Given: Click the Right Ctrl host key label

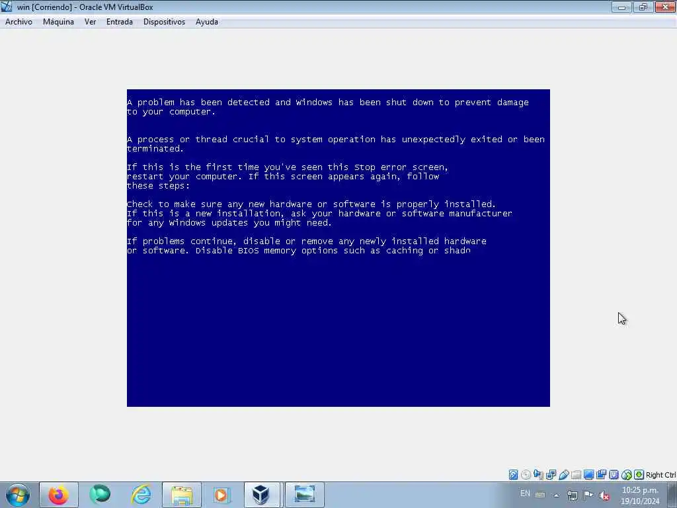Looking at the screenshot, I should [x=660, y=475].
